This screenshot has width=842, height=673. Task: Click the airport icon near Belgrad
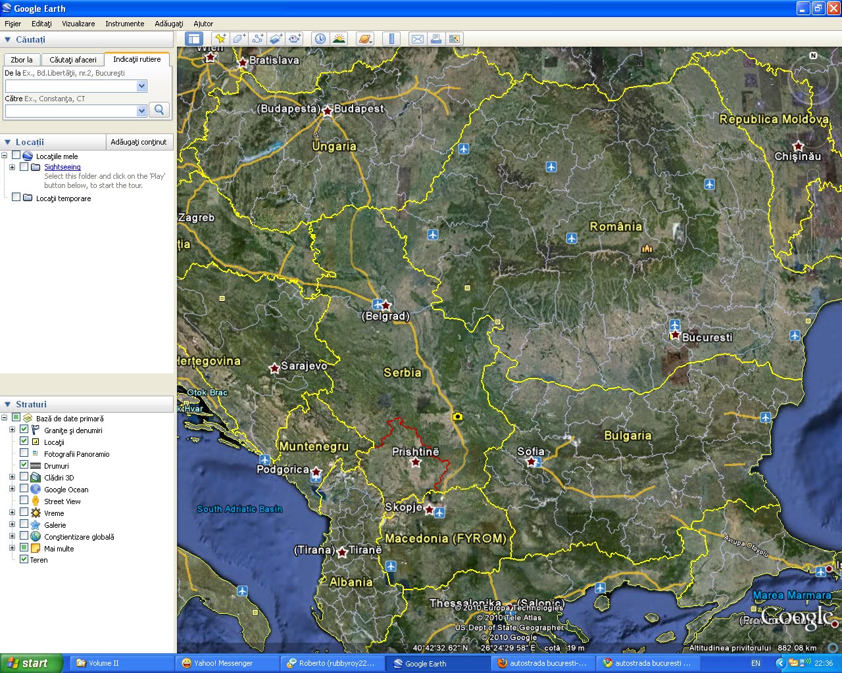tap(377, 304)
